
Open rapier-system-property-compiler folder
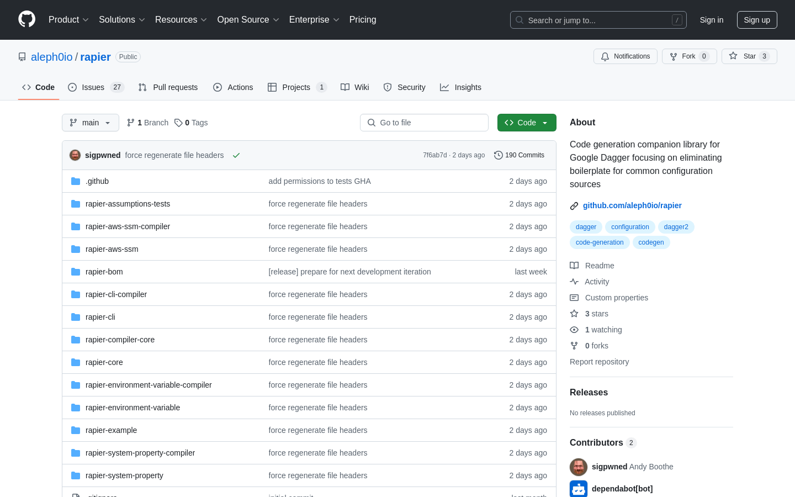tap(140, 453)
